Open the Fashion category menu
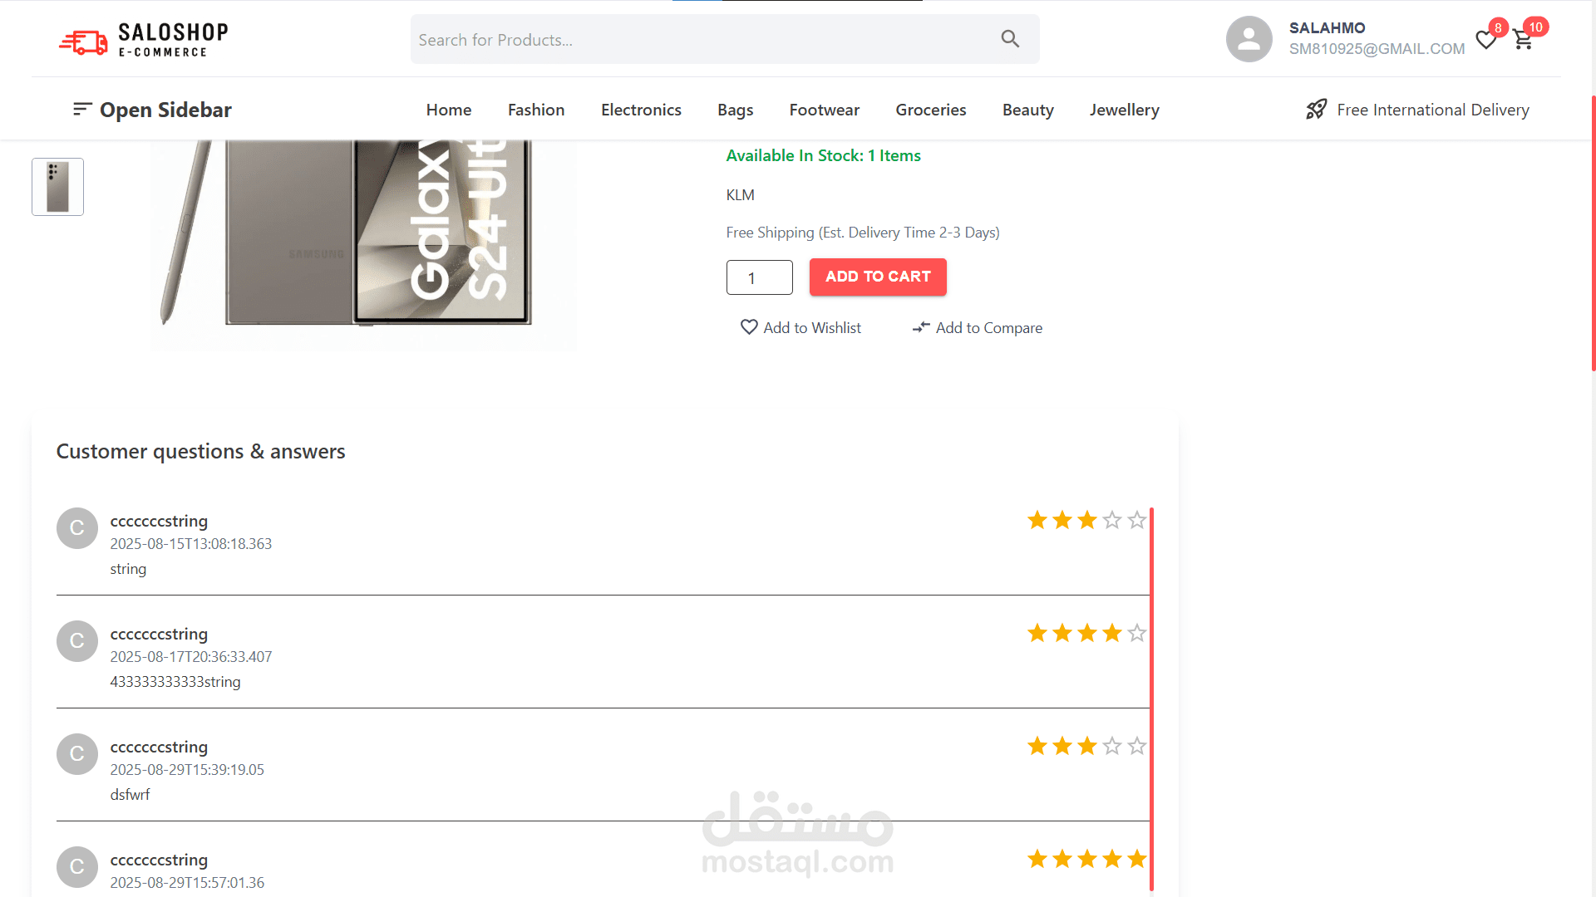Screen dimensions: 1596x897 (x=536, y=110)
